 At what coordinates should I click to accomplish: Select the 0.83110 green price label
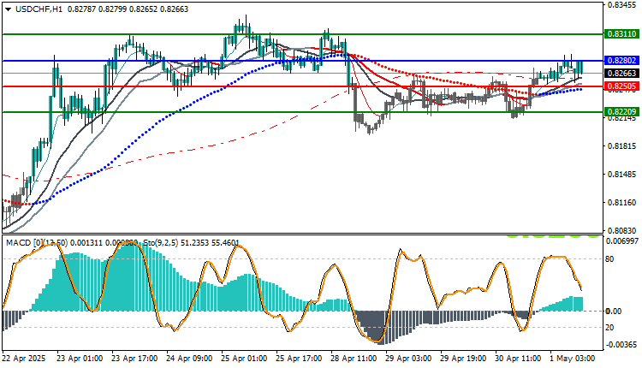click(621, 34)
